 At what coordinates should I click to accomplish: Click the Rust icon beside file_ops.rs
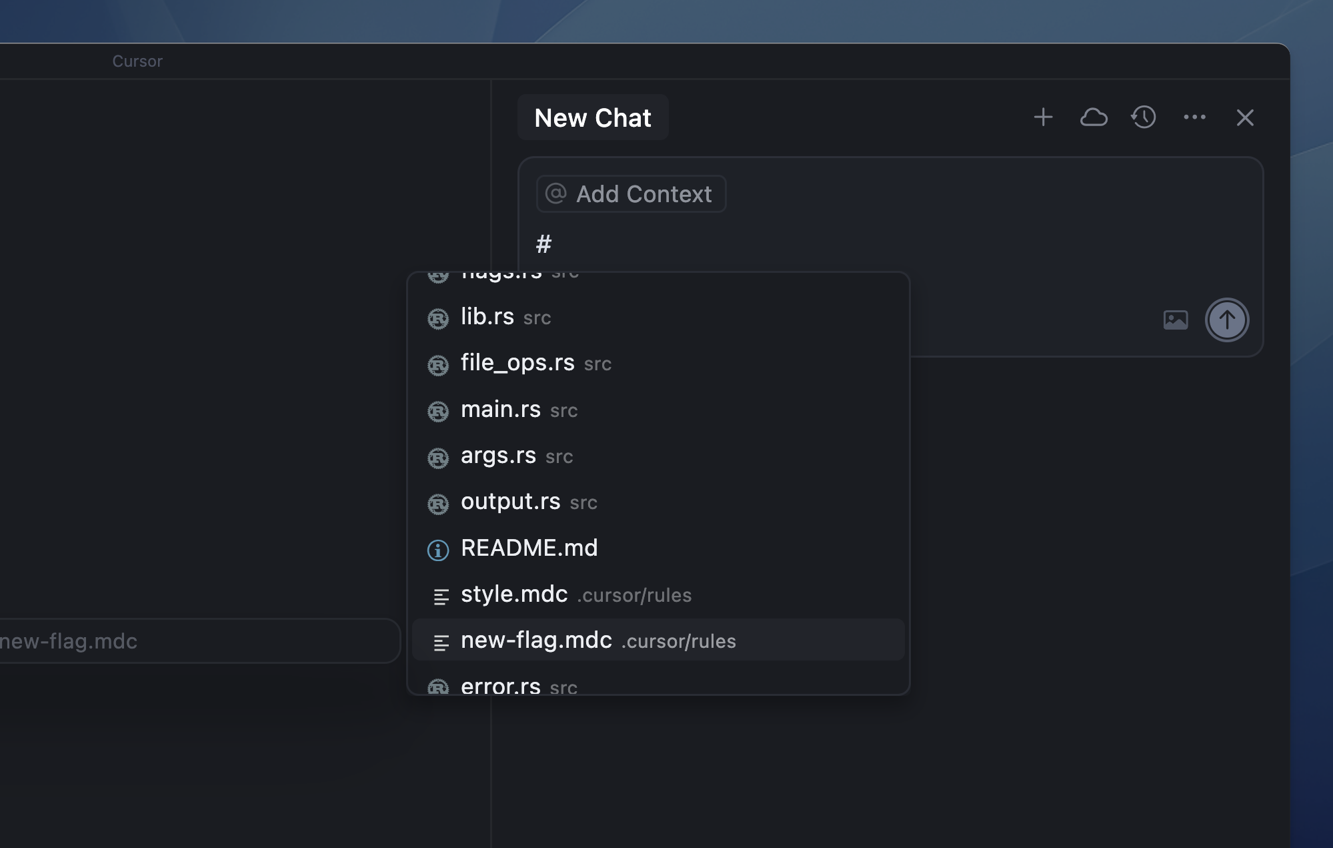pos(438,365)
